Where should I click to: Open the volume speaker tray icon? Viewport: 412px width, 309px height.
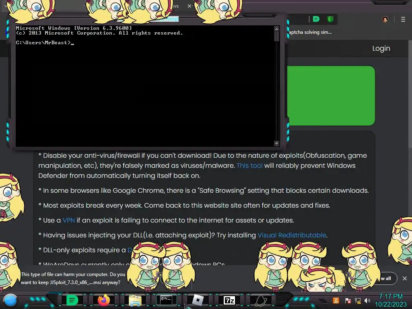click(367, 300)
